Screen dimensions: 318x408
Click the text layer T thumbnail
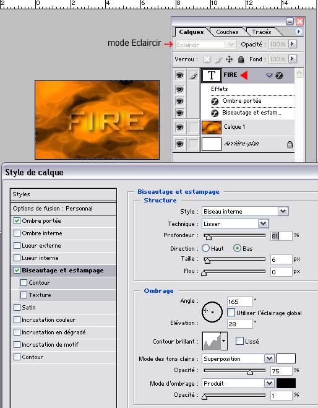[x=212, y=76]
